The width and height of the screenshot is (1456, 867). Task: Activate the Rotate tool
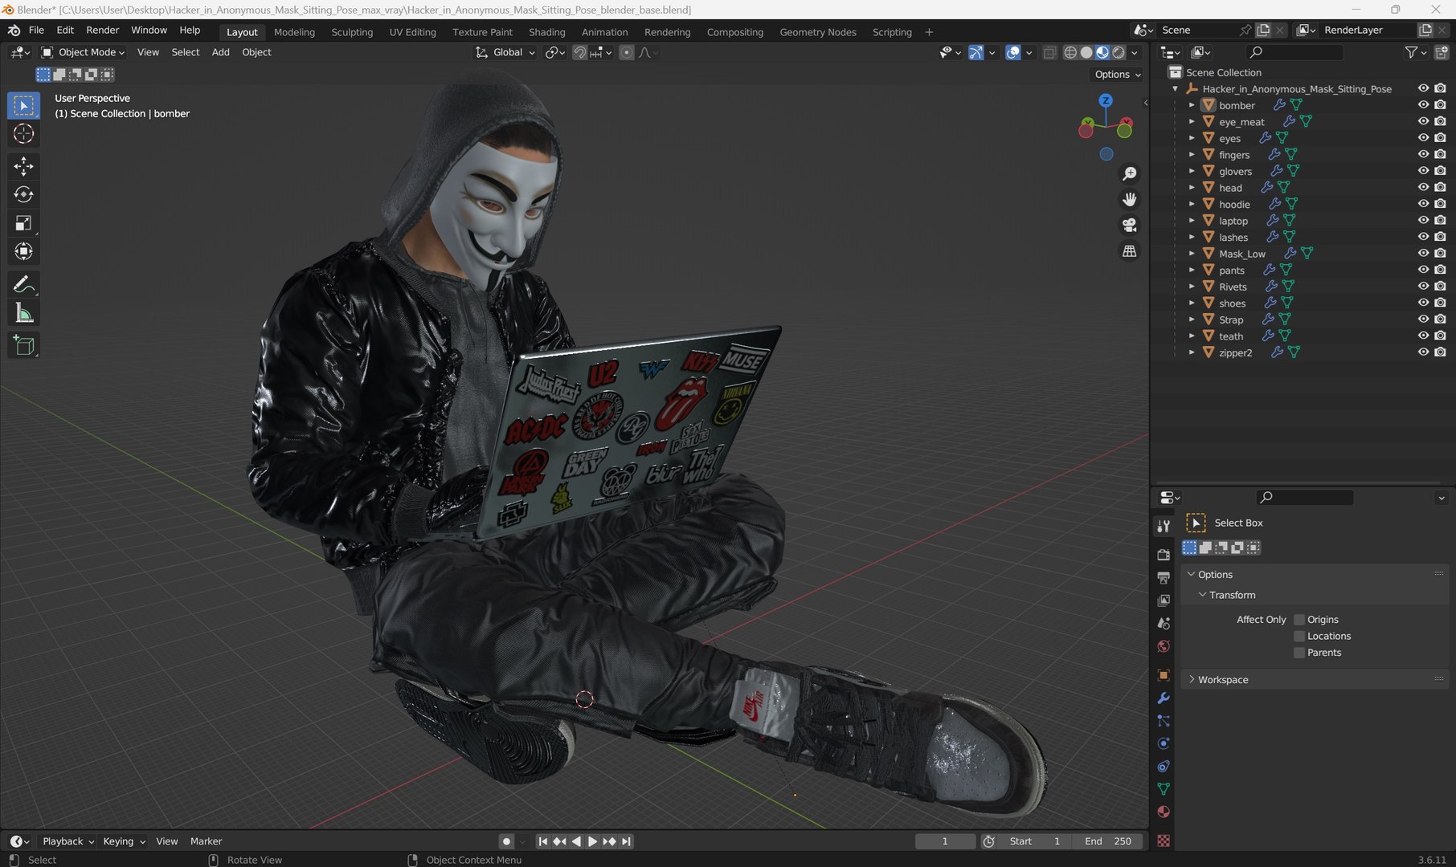23,194
